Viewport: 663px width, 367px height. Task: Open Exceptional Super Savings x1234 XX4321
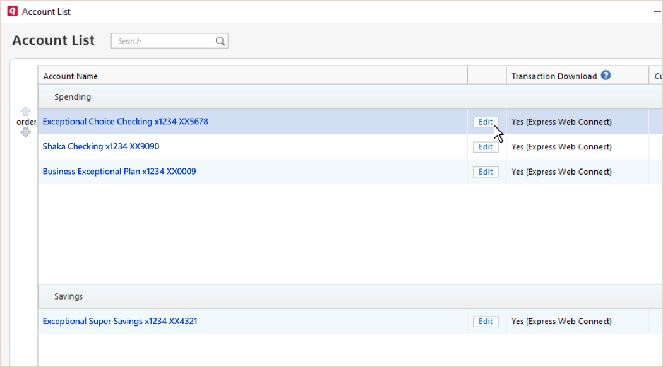(x=120, y=322)
